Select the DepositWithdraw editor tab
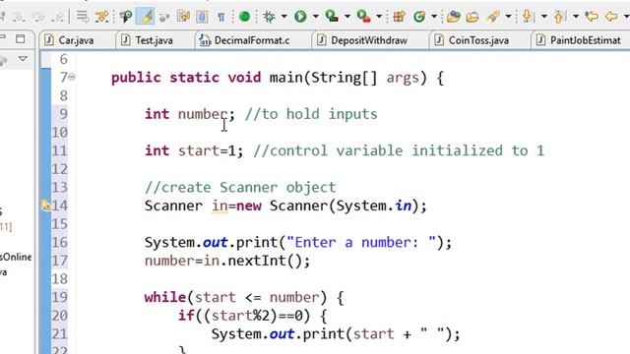The width and height of the screenshot is (630, 354). [x=369, y=40]
